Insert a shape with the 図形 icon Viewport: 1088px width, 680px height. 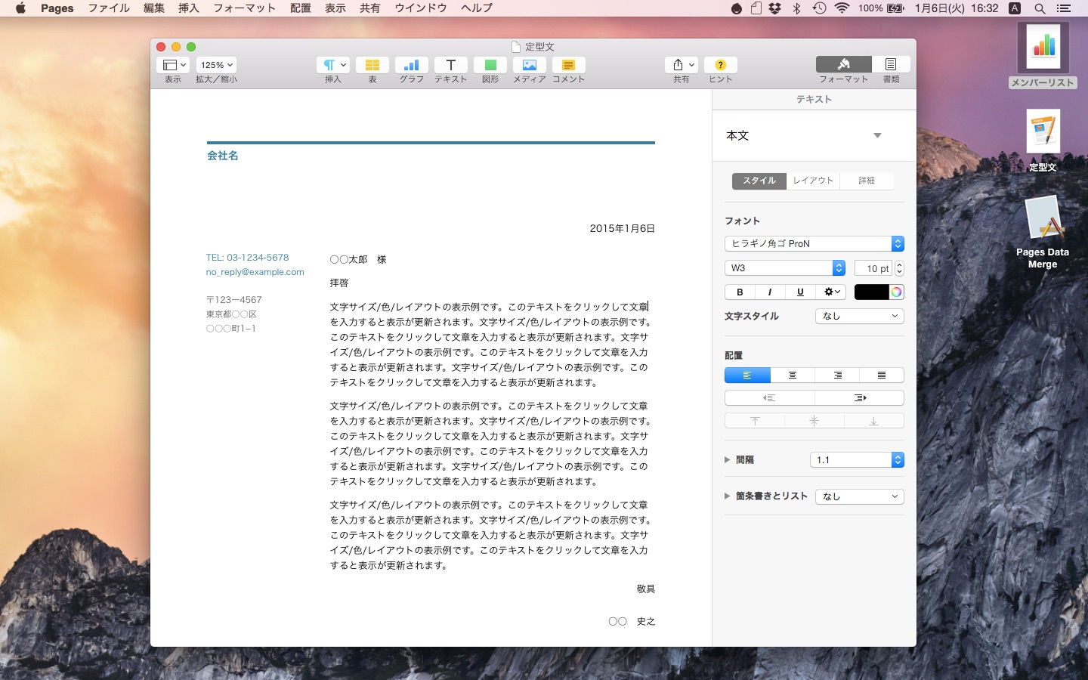click(490, 65)
